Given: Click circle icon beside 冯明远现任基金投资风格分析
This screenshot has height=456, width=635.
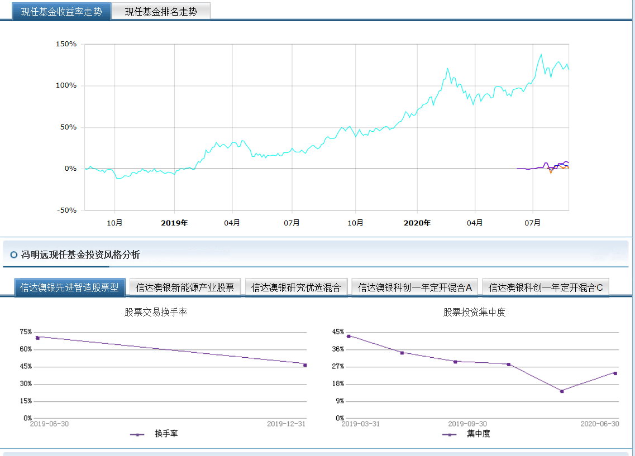Looking at the screenshot, I should (x=14, y=255).
